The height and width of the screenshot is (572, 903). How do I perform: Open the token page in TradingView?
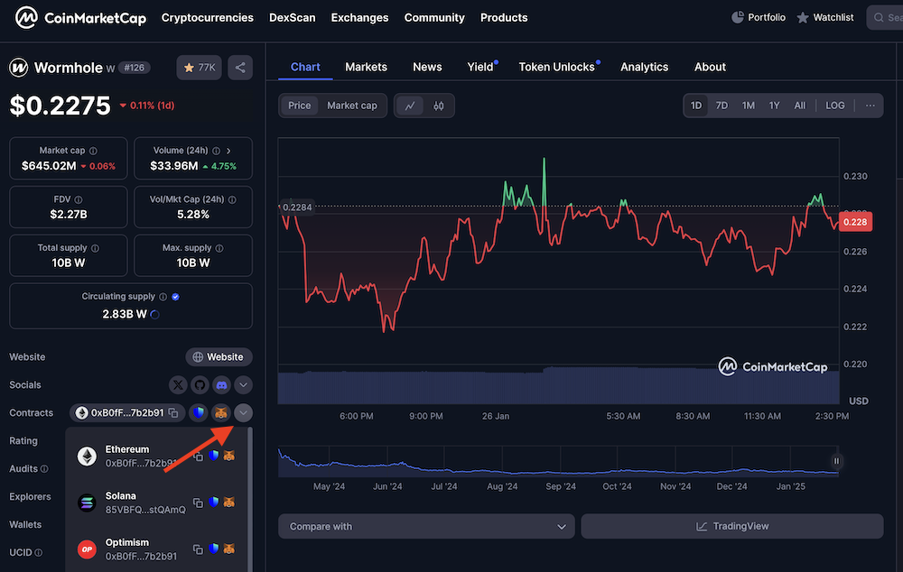click(x=731, y=526)
